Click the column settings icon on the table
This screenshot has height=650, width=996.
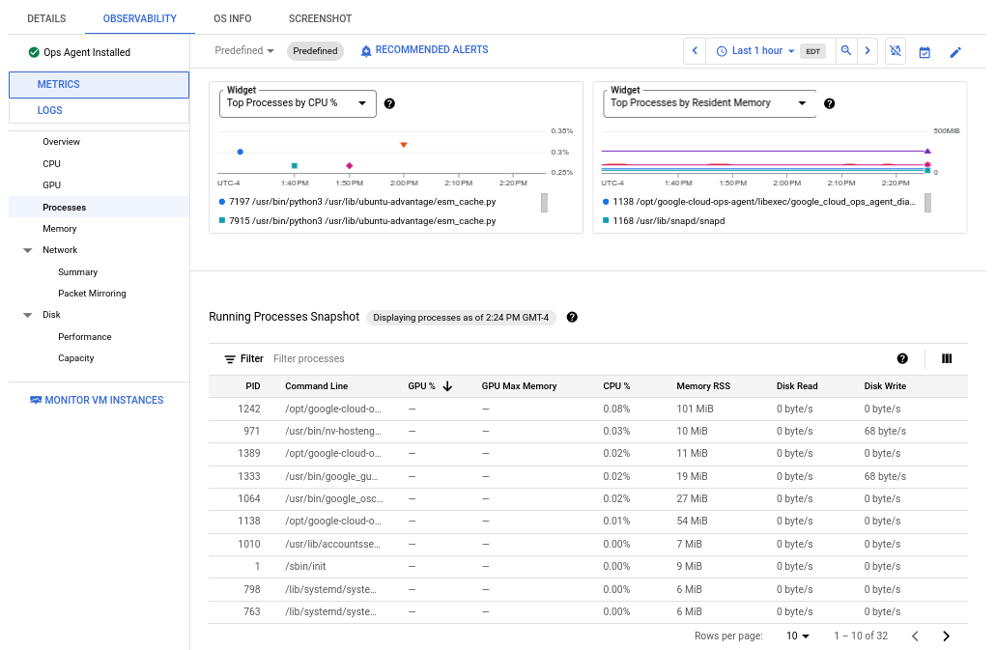click(947, 358)
